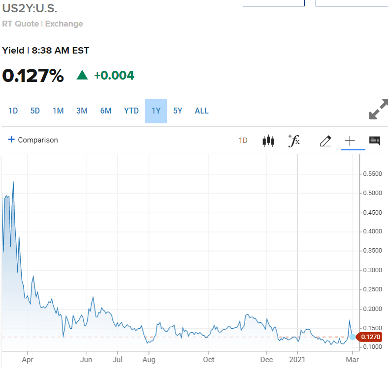The height and width of the screenshot is (369, 388).
Task: Toggle the crosshair plus tool
Action: [350, 141]
